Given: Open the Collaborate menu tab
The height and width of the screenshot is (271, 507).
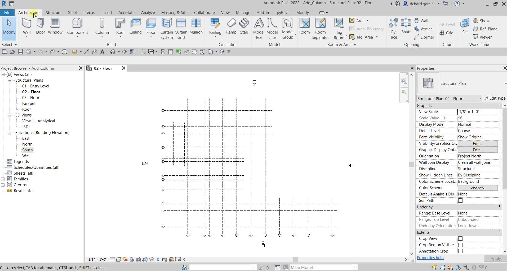Looking at the screenshot, I should click(204, 12).
